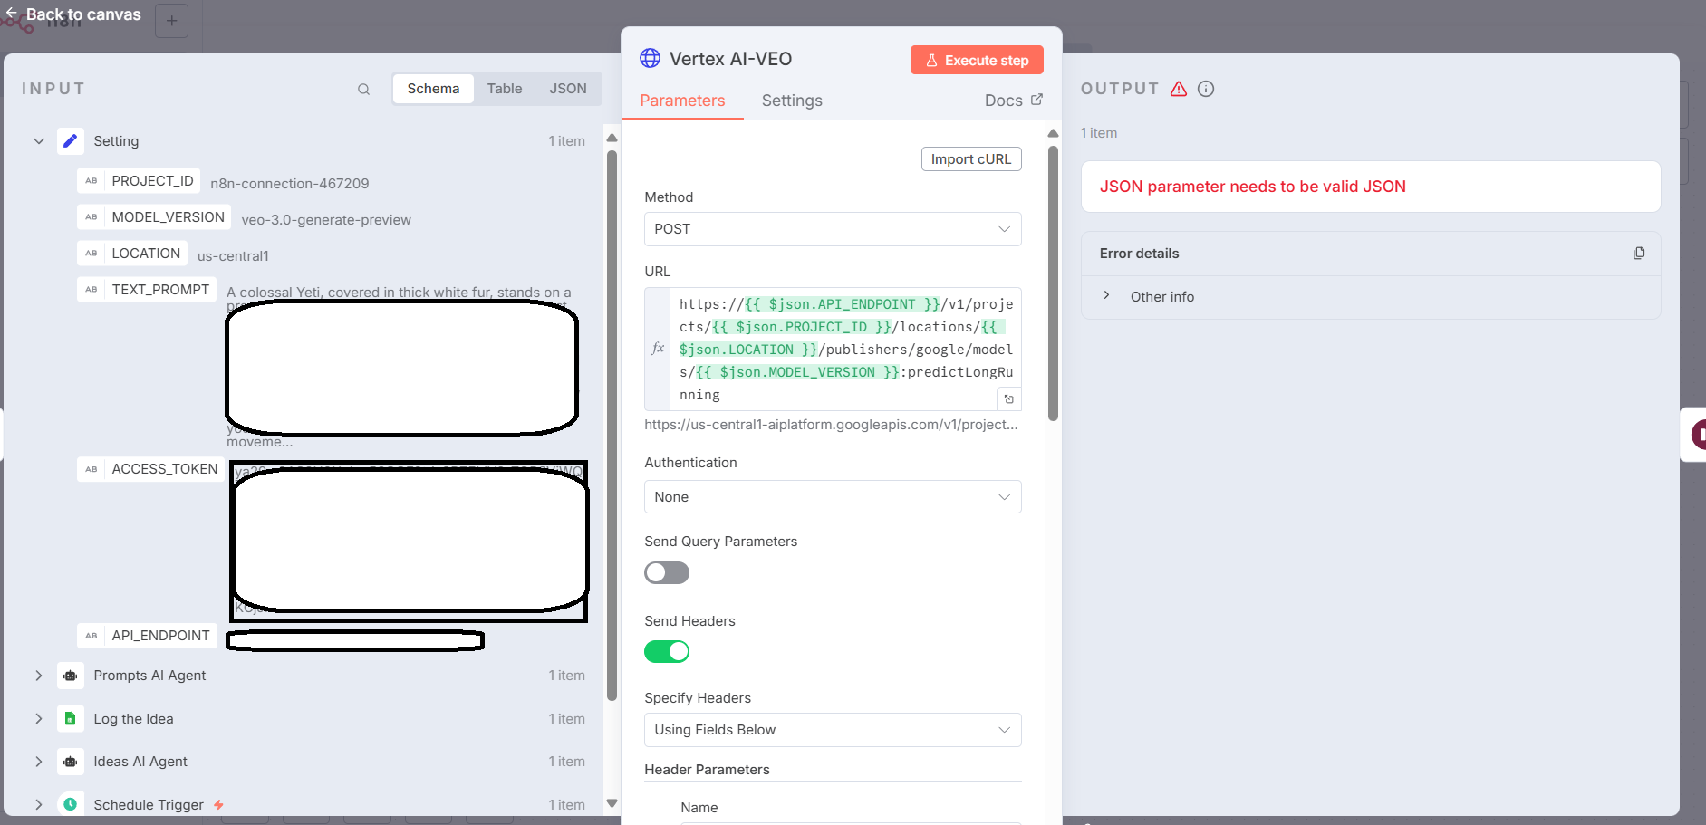This screenshot has width=1706, height=825.
Task: Click the robot icon for Ideas AI Agent
Action: (71, 762)
